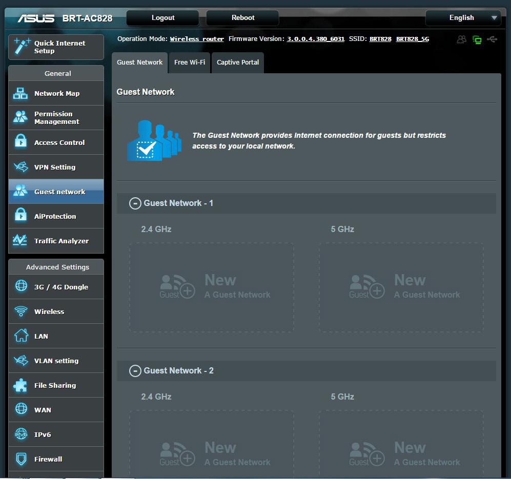Image resolution: width=511 pixels, height=479 pixels.
Task: Open the firmware version 3.0.0.4.380_6031 link
Action: click(x=315, y=39)
